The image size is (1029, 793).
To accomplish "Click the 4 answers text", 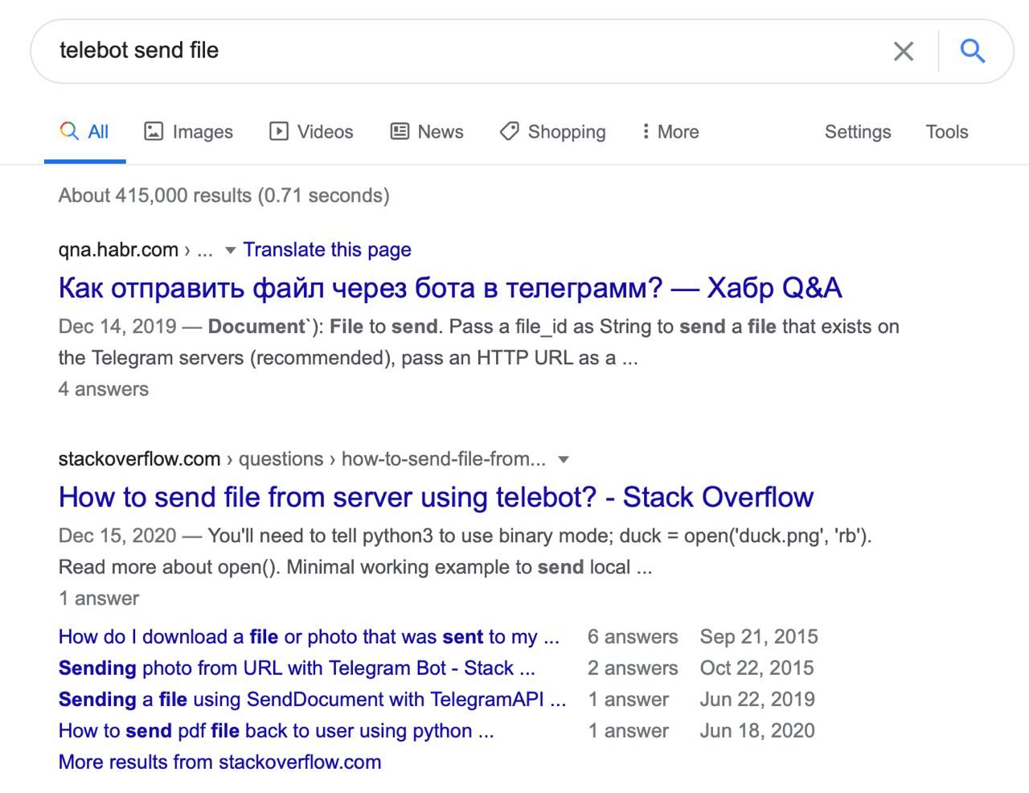I will pos(104,389).
